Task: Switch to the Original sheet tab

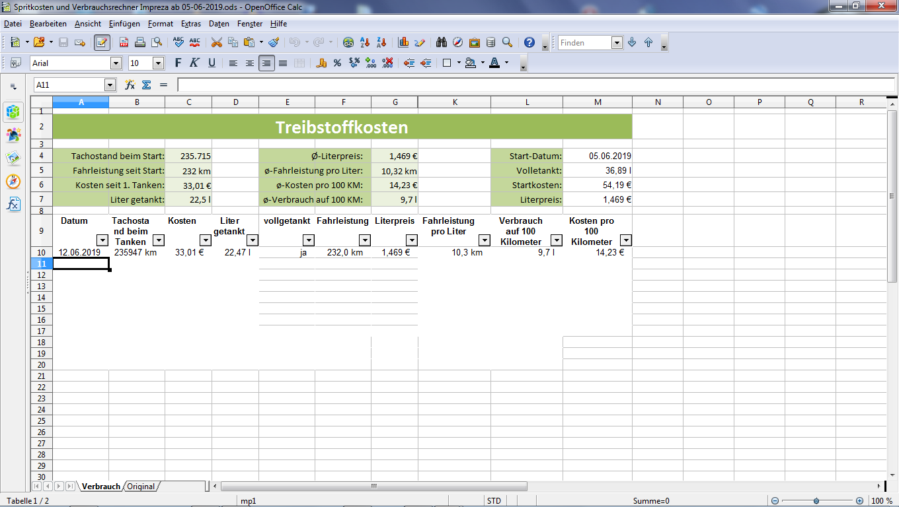Action: point(141,487)
